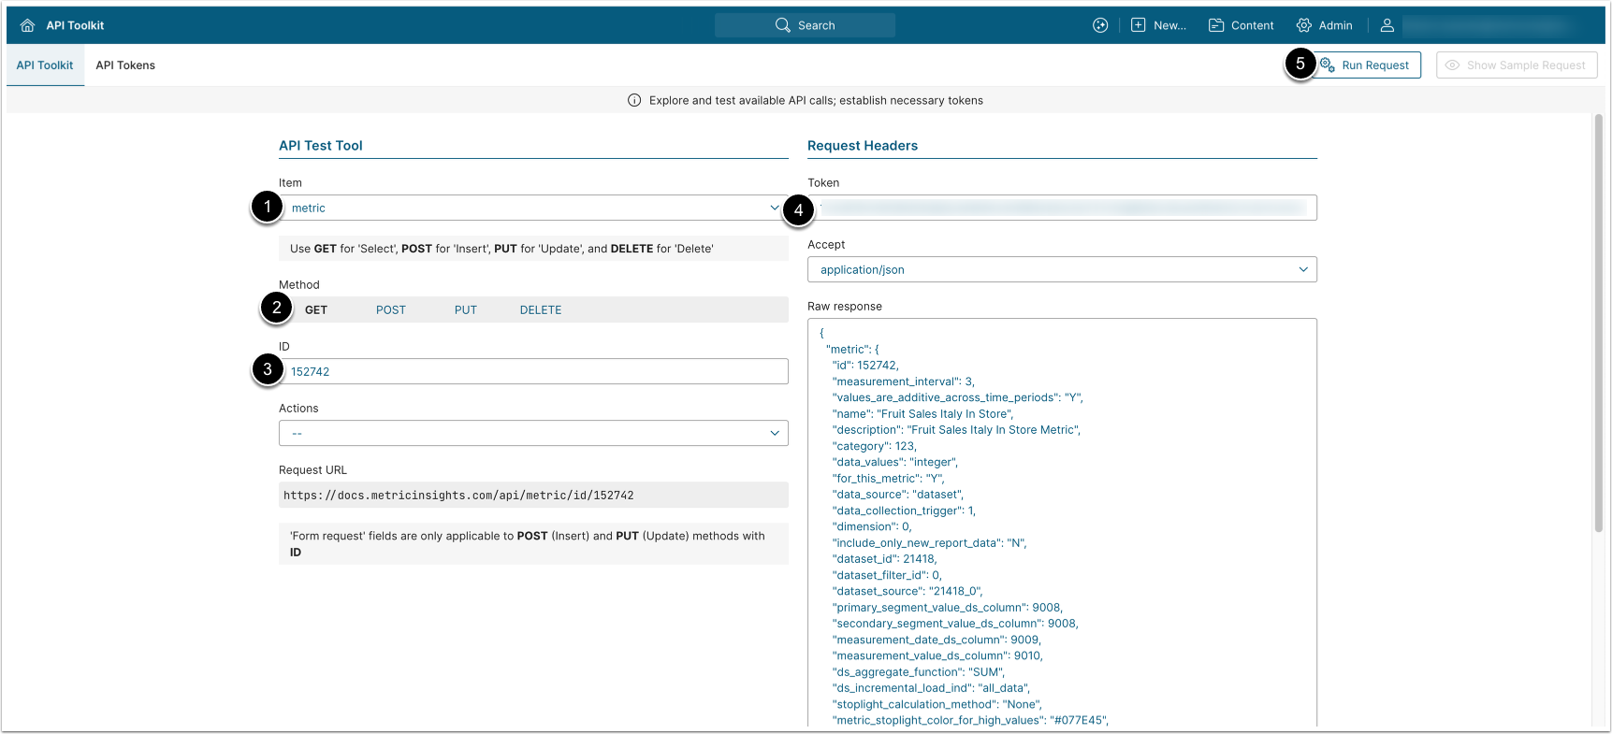Open the Admin gear icon
1612x734 pixels.
(x=1303, y=25)
